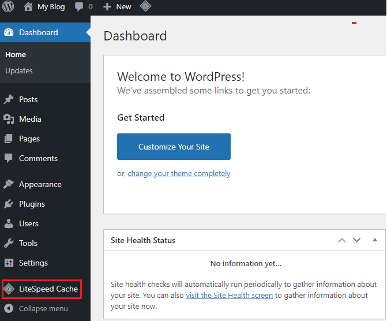Open the Plugins menu
Image resolution: width=387 pixels, height=321 pixels.
[32, 204]
